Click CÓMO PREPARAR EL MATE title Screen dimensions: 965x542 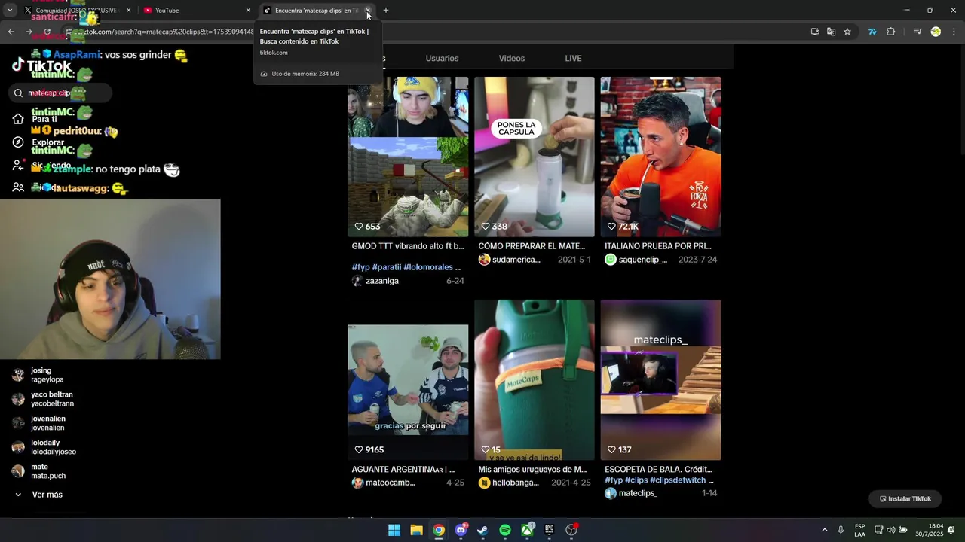pyautogui.click(x=532, y=246)
